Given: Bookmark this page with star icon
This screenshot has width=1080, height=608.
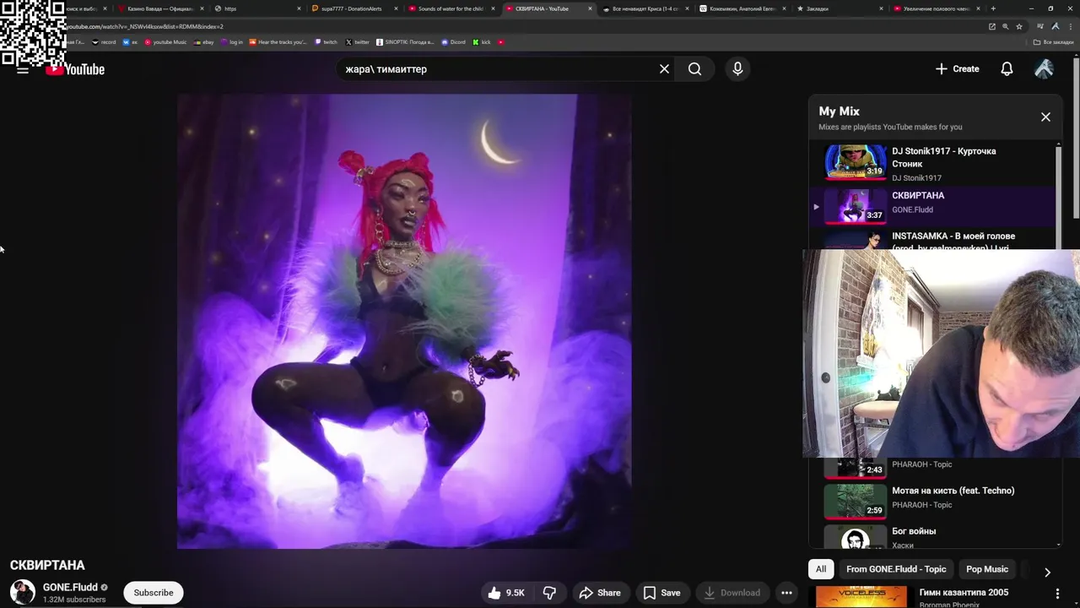Looking at the screenshot, I should coord(1019,26).
